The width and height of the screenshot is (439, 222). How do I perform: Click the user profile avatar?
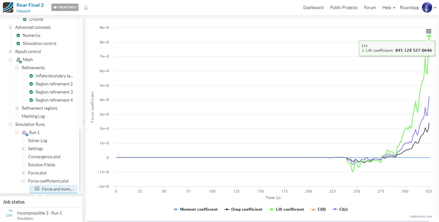[x=427, y=7]
